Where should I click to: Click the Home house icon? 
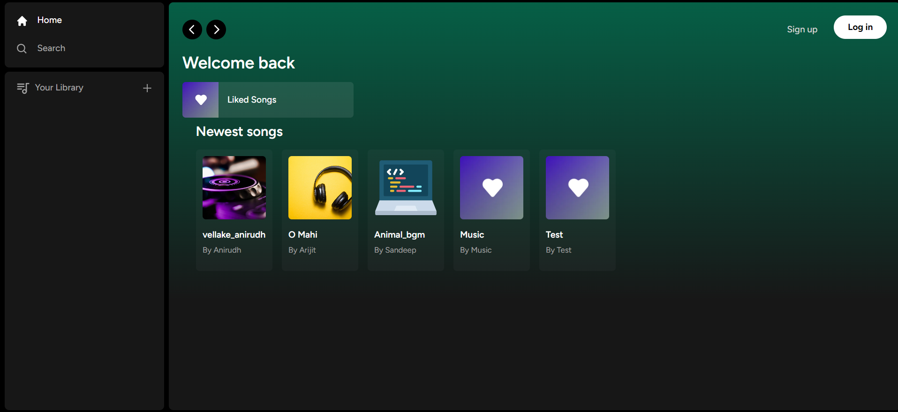click(22, 21)
